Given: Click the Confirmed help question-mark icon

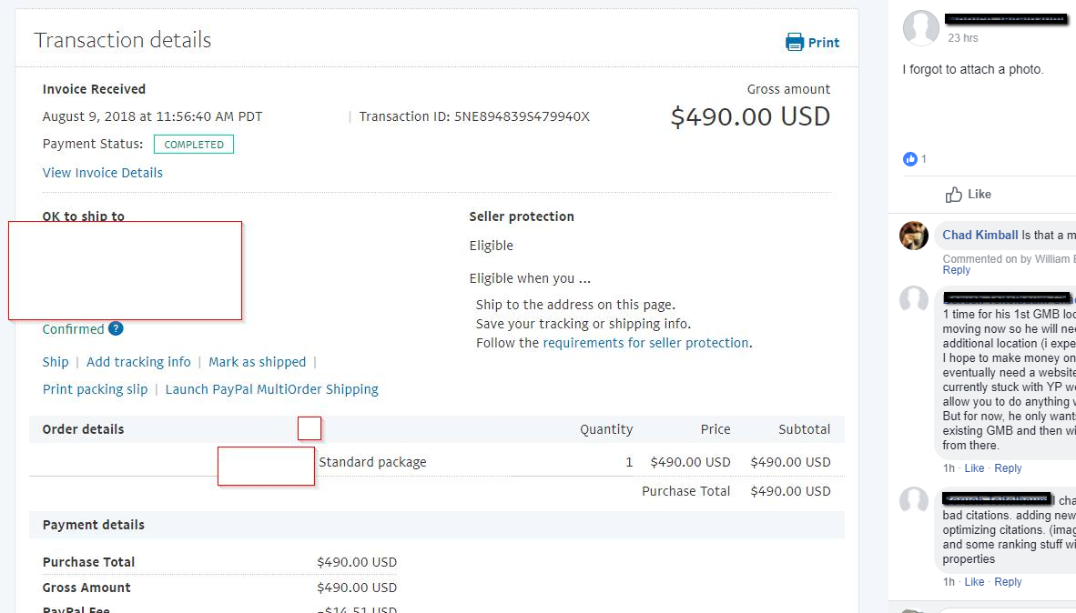Looking at the screenshot, I should pos(116,329).
